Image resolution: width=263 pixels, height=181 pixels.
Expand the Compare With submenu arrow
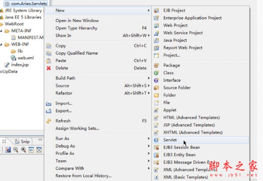149,168
